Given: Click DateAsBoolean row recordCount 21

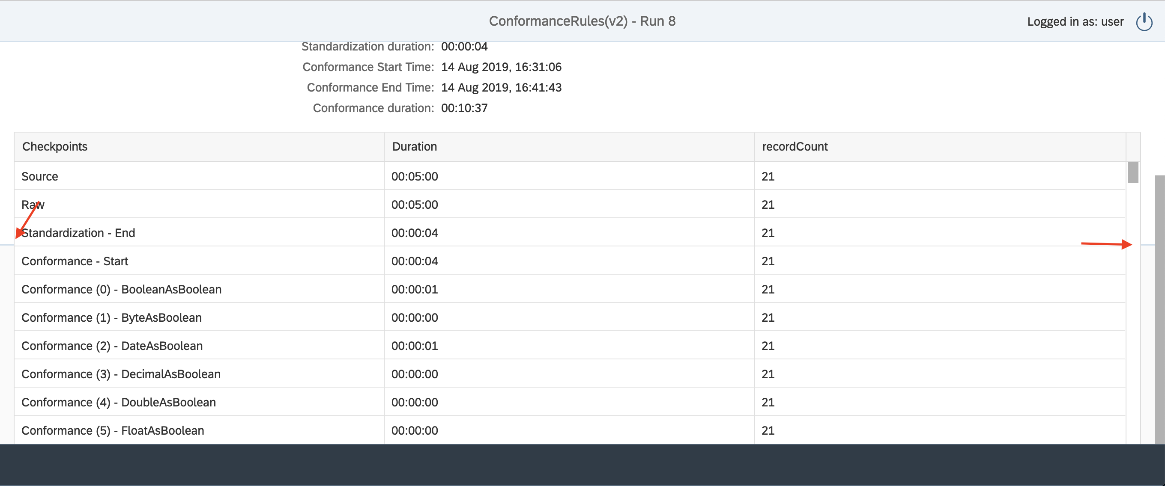Looking at the screenshot, I should pyautogui.click(x=768, y=346).
